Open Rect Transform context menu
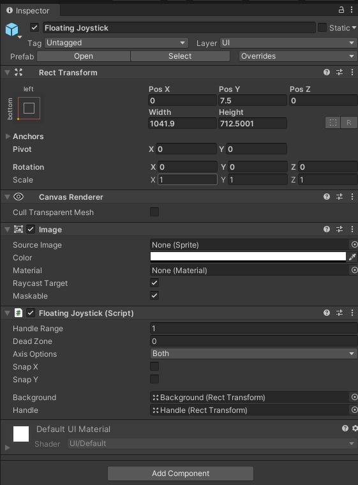This screenshot has width=358, height=485. tap(352, 72)
